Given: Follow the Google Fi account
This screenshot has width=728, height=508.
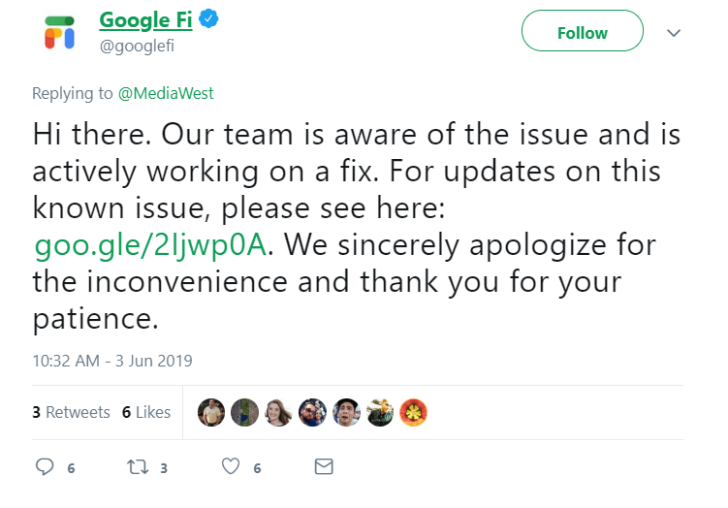Looking at the screenshot, I should coord(583,31).
